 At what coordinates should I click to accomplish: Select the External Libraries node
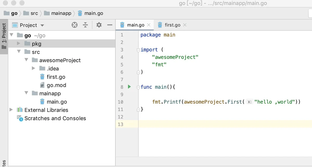(46, 110)
